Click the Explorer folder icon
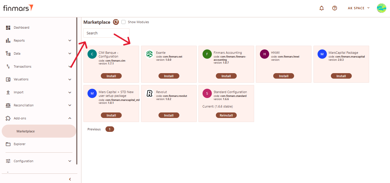 [8, 144]
